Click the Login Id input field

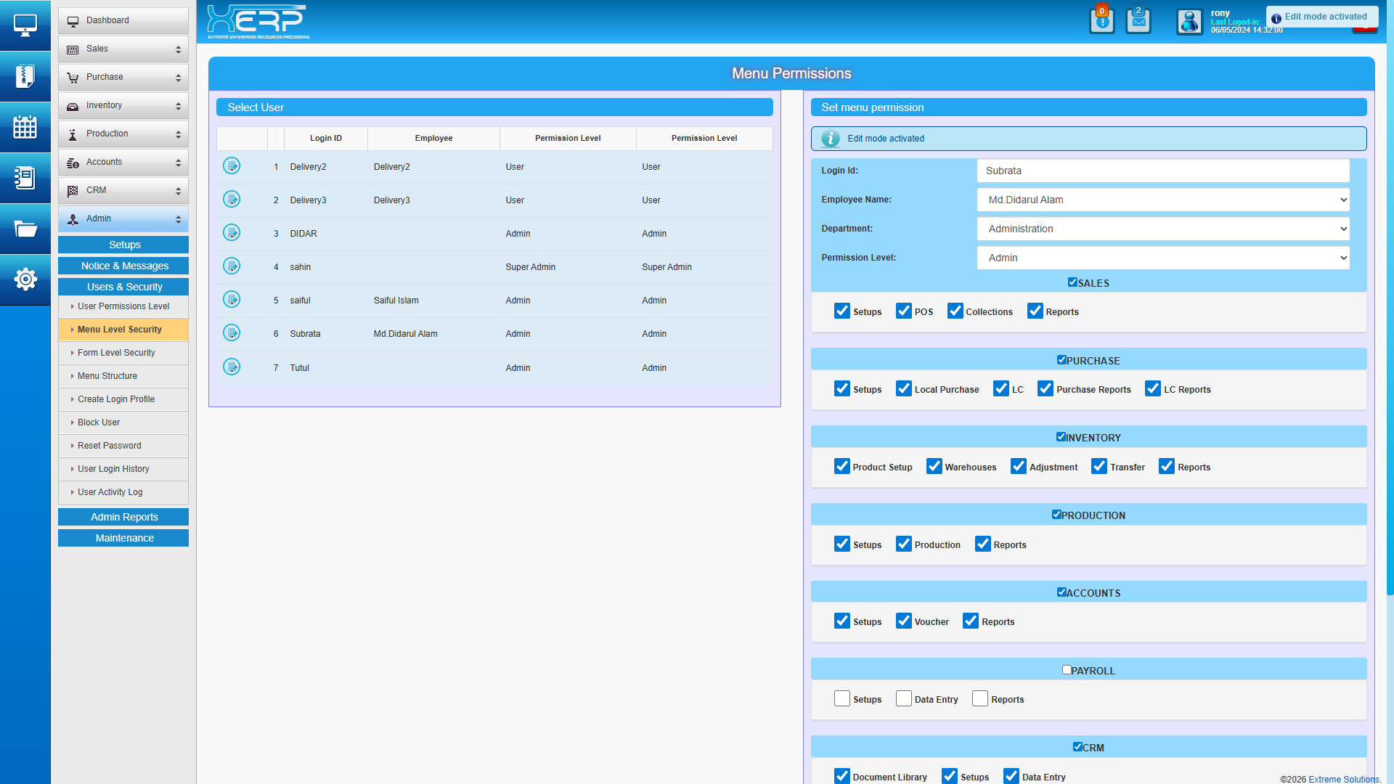1162,171
